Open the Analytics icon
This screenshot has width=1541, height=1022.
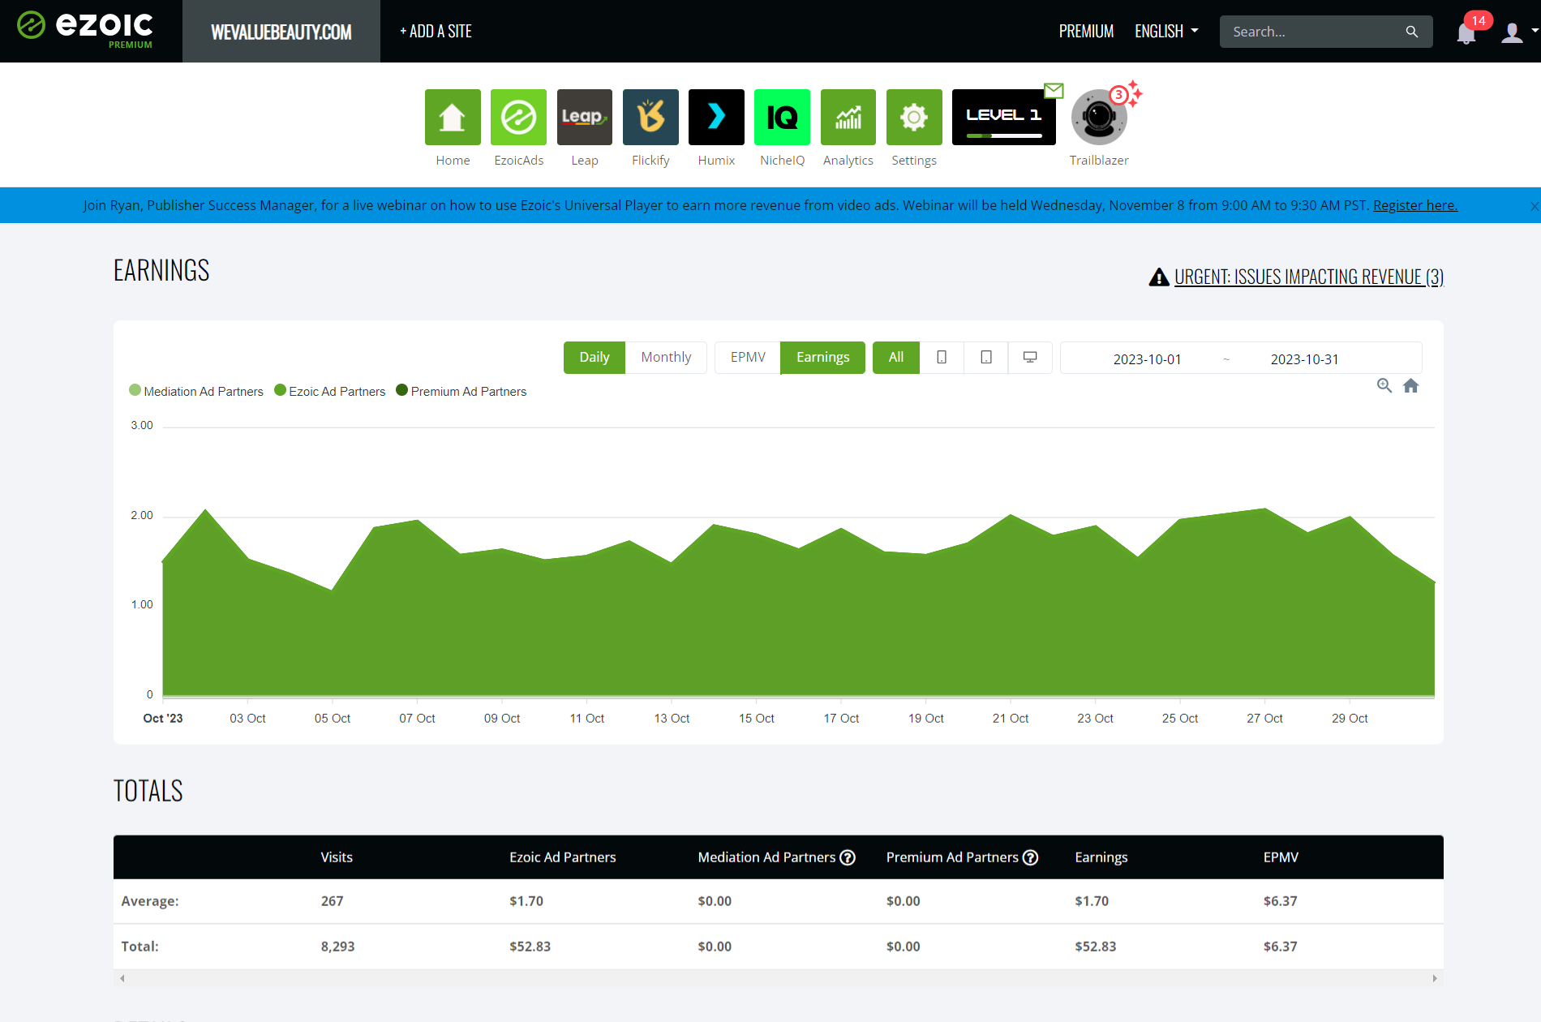[x=848, y=118]
